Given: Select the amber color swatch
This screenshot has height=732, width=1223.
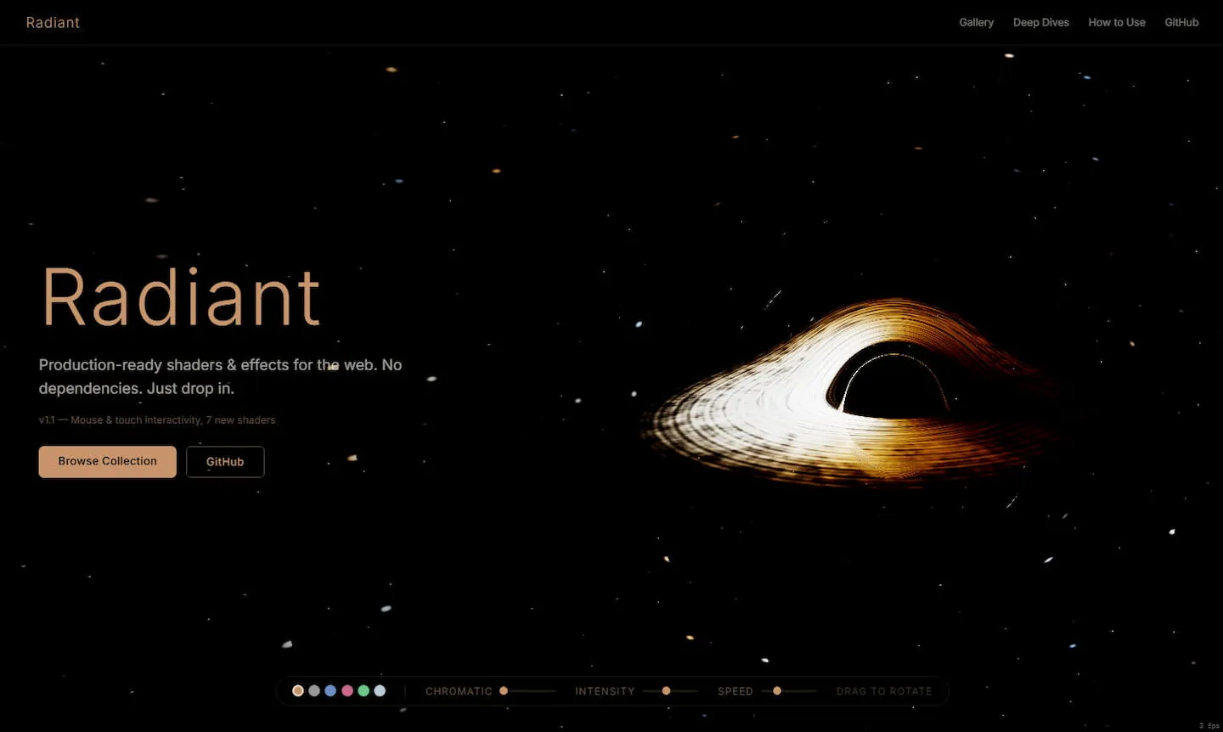Looking at the screenshot, I should pos(298,690).
